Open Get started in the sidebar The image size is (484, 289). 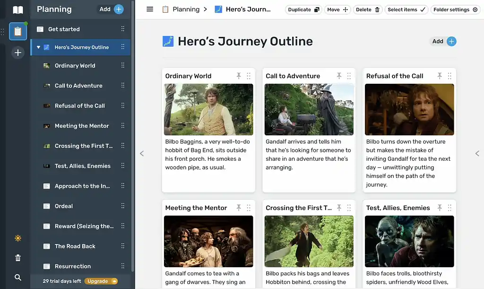coord(64,29)
